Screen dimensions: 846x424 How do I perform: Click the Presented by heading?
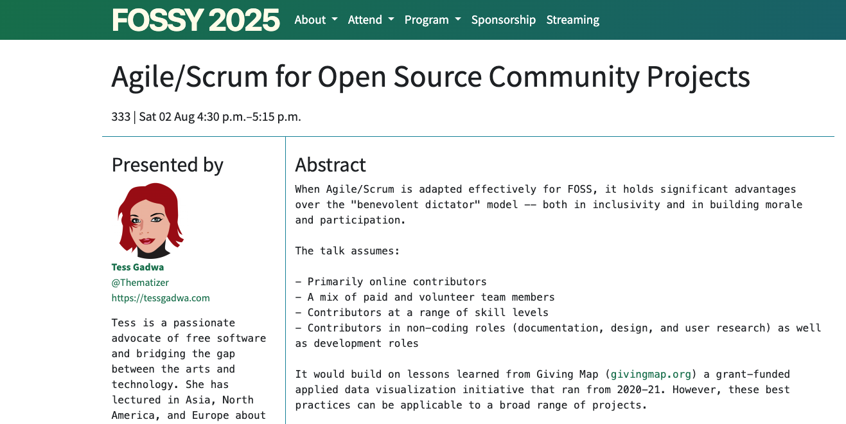click(168, 165)
